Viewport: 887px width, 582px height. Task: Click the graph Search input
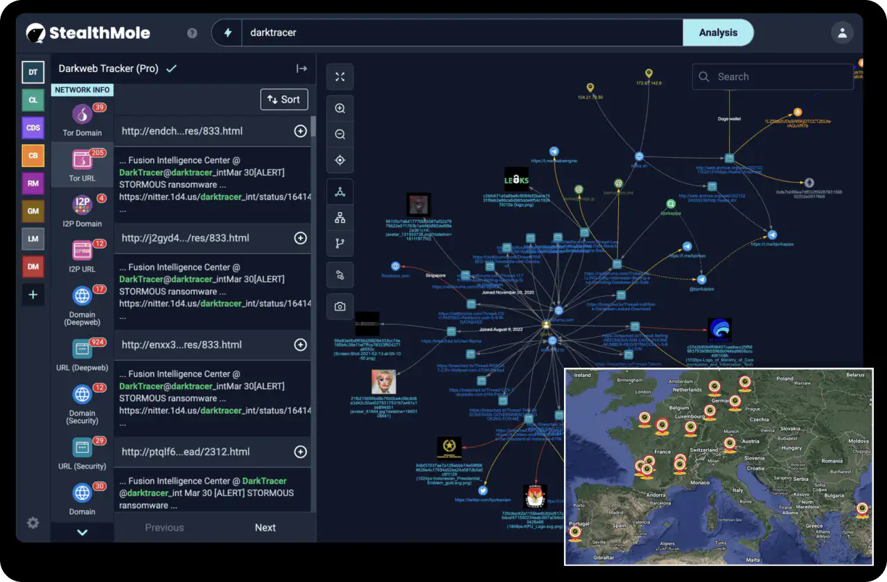coord(773,77)
